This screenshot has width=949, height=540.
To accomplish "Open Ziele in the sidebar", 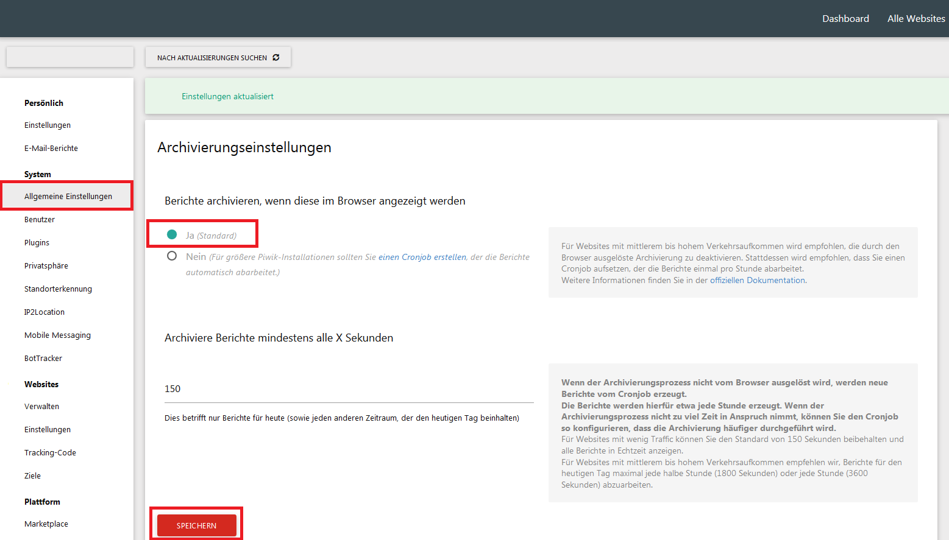I will pos(32,475).
